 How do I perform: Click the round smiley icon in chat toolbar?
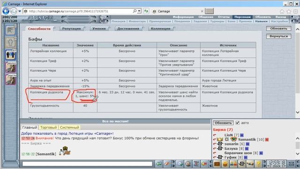(x=188, y=164)
